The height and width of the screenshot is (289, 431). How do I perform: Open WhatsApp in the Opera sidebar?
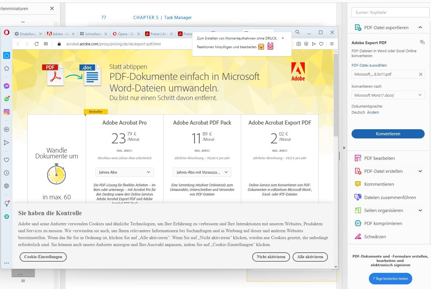tap(7, 99)
